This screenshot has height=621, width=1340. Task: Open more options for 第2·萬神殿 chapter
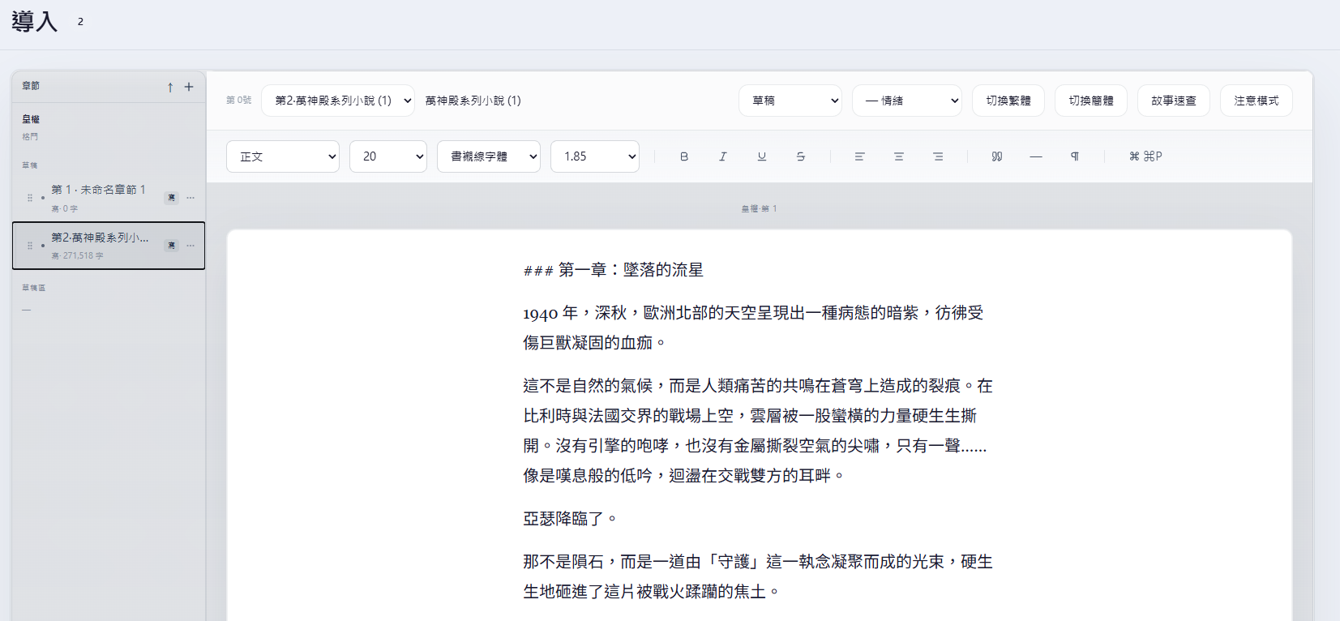pos(191,246)
